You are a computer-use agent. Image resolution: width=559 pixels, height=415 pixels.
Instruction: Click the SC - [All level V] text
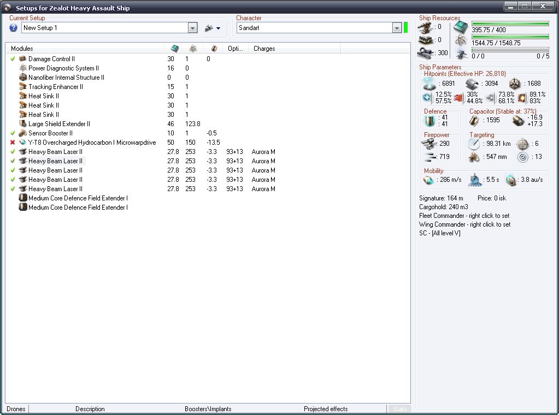pos(439,233)
